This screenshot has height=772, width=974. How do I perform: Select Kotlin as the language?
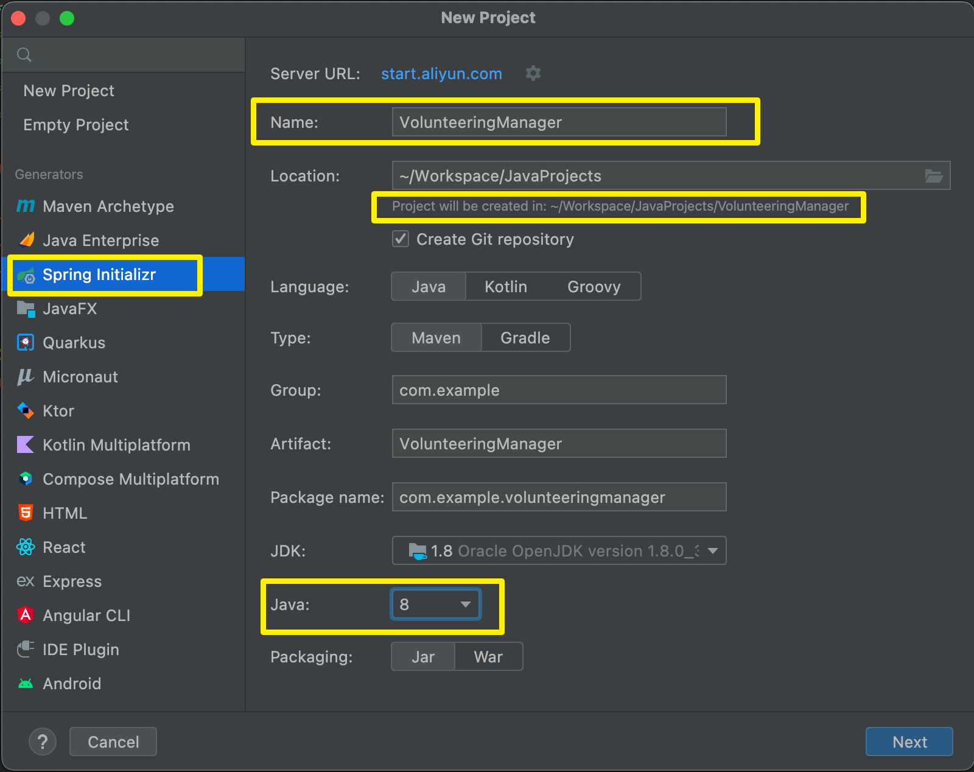pos(506,287)
